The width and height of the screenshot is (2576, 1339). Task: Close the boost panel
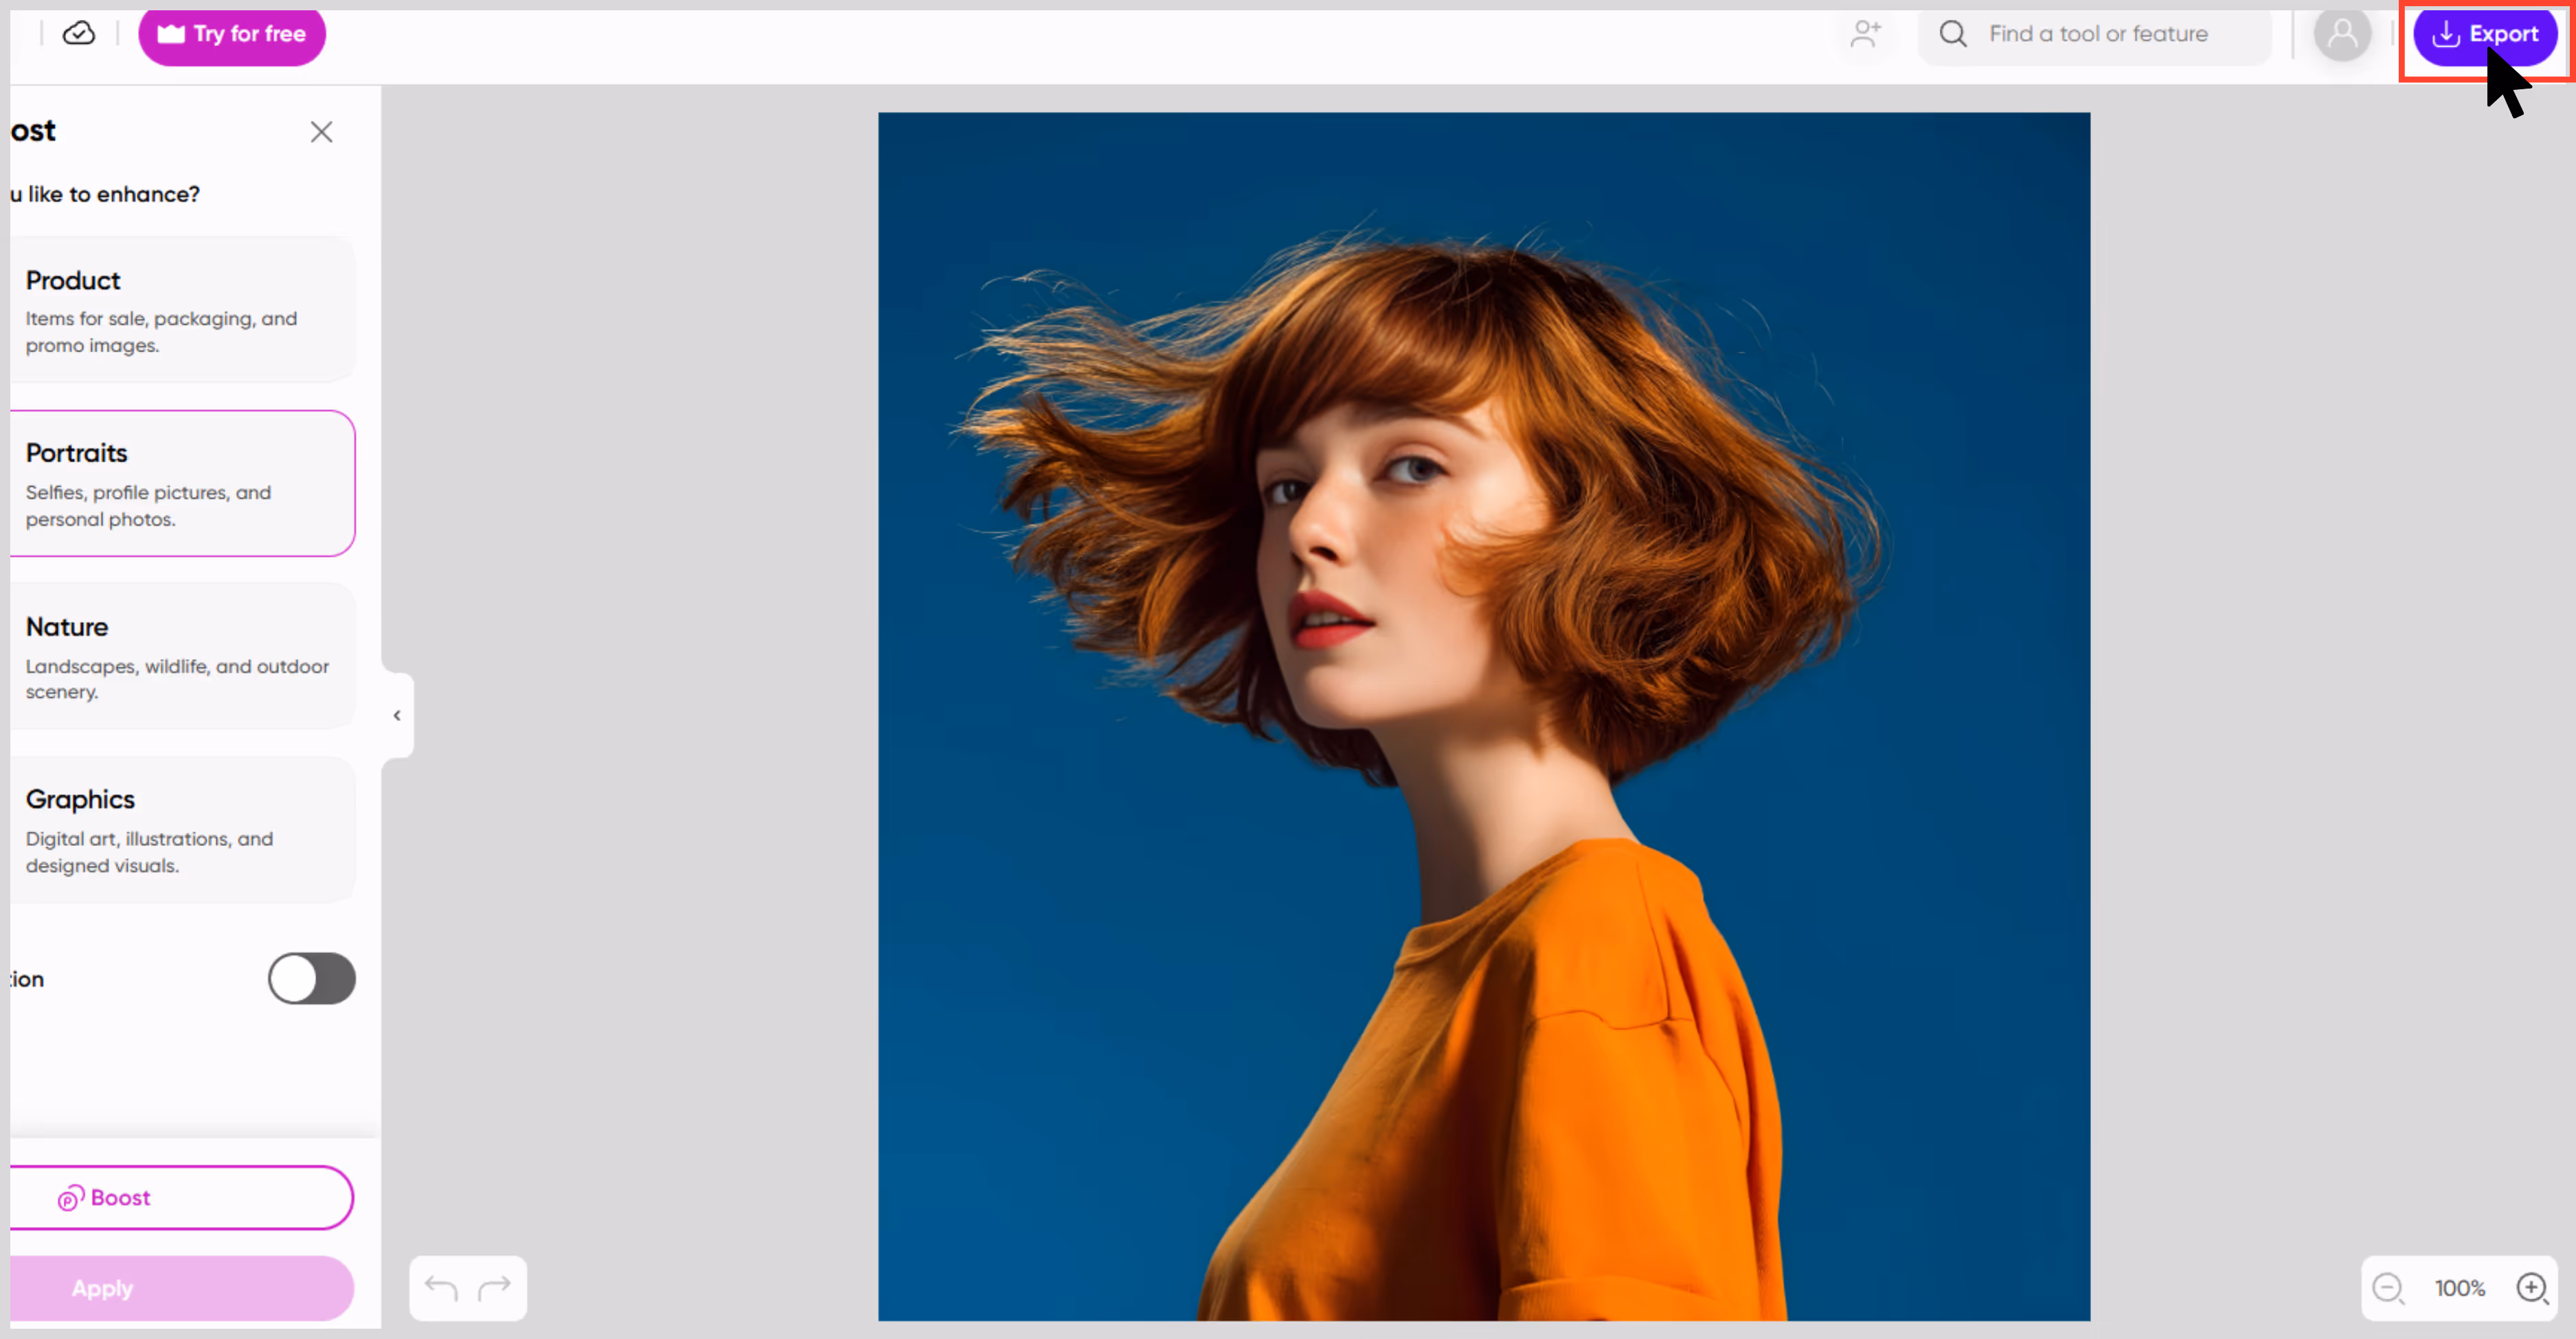pos(321,132)
